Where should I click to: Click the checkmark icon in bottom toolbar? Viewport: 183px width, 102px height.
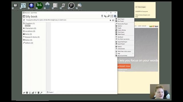24,93
